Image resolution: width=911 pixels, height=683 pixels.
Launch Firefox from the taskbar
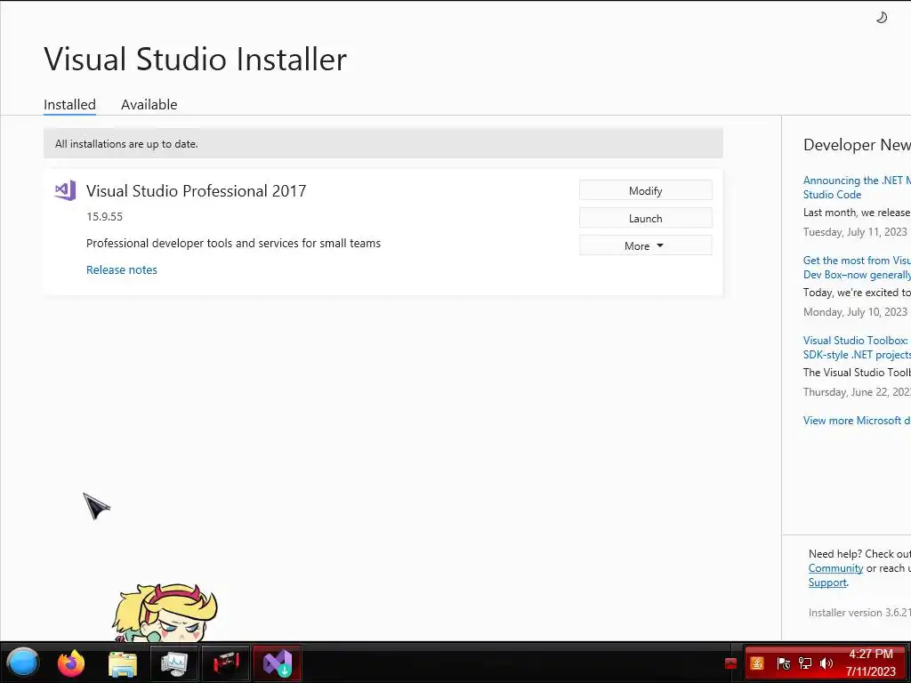tap(71, 663)
